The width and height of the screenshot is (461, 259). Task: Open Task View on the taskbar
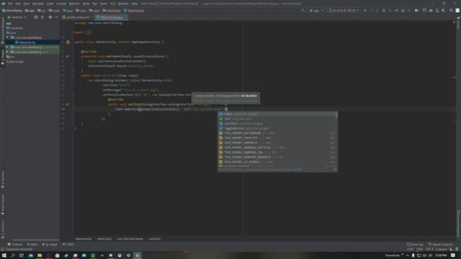tap(22, 255)
